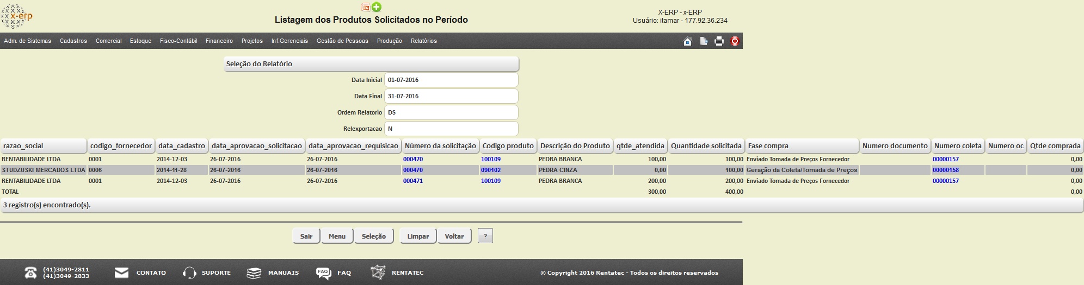The height and width of the screenshot is (285, 1084).
Task: Click the printer icon
Action: tap(719, 41)
